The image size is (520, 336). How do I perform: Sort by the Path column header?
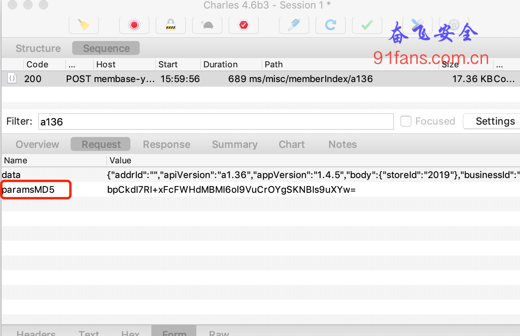coord(274,64)
